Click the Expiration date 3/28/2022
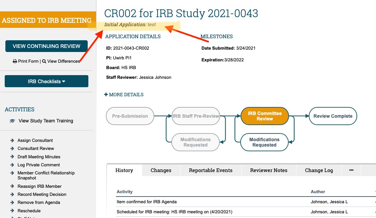The image size is (376, 218). click(234, 60)
